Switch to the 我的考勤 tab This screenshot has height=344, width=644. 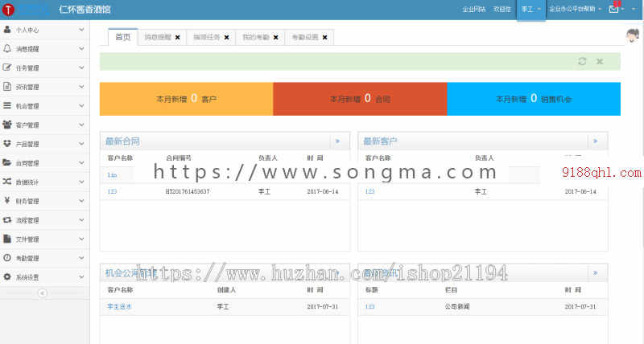pyautogui.click(x=256, y=37)
